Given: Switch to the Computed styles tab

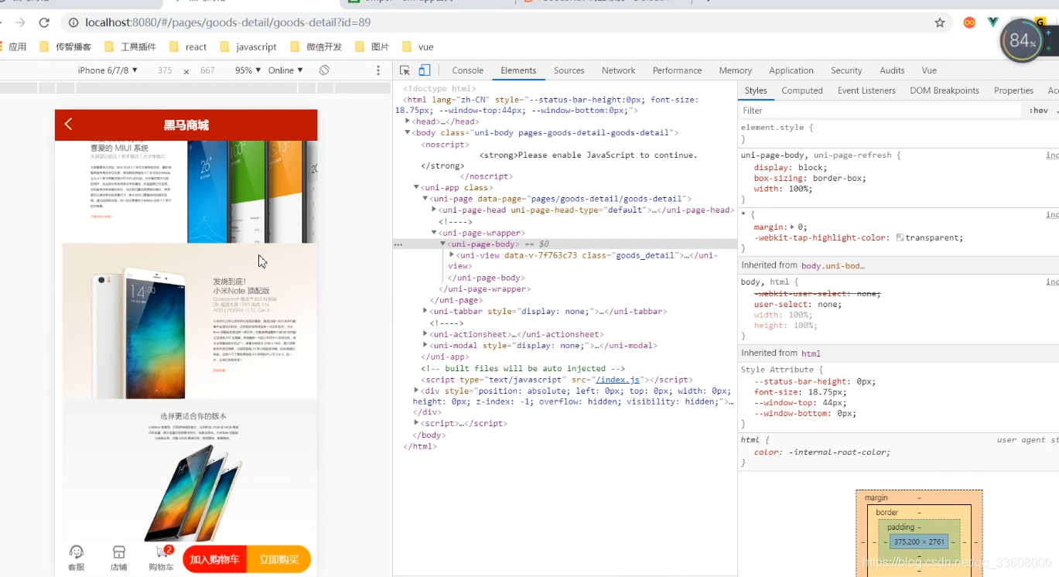Looking at the screenshot, I should click(x=802, y=90).
